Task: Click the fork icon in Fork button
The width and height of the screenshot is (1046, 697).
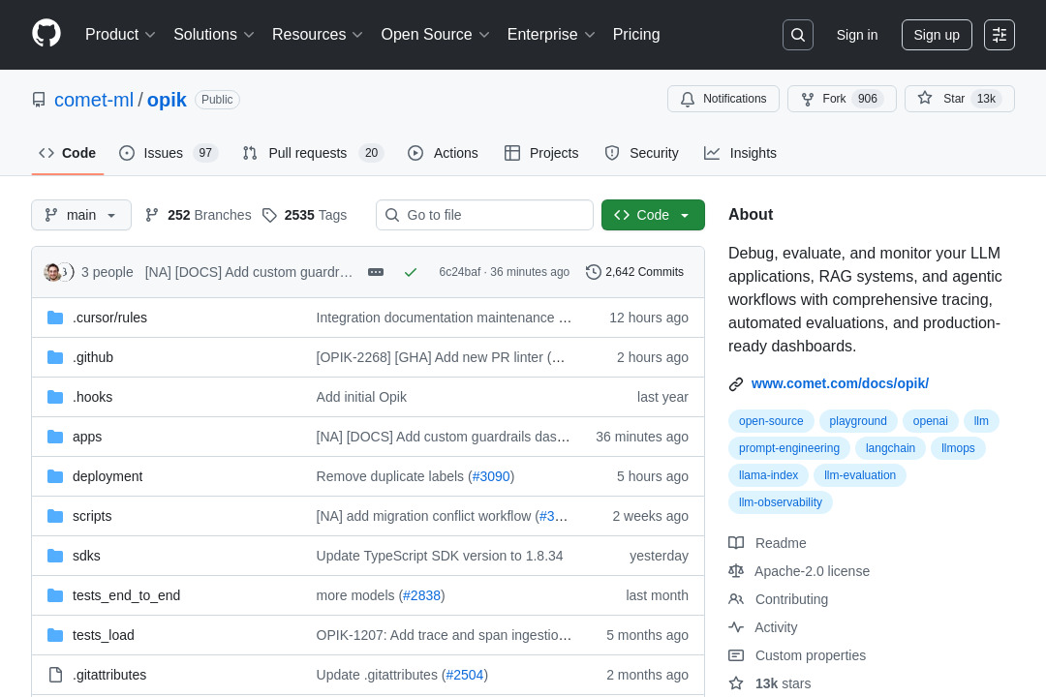Action: point(807,99)
